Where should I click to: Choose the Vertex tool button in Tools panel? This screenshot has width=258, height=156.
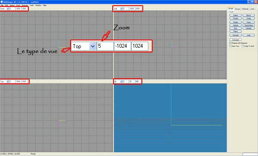[x=236, y=22]
